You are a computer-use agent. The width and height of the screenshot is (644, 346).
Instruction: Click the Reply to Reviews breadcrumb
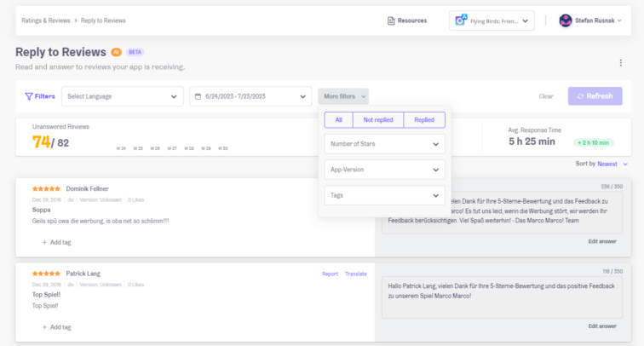pyautogui.click(x=103, y=20)
